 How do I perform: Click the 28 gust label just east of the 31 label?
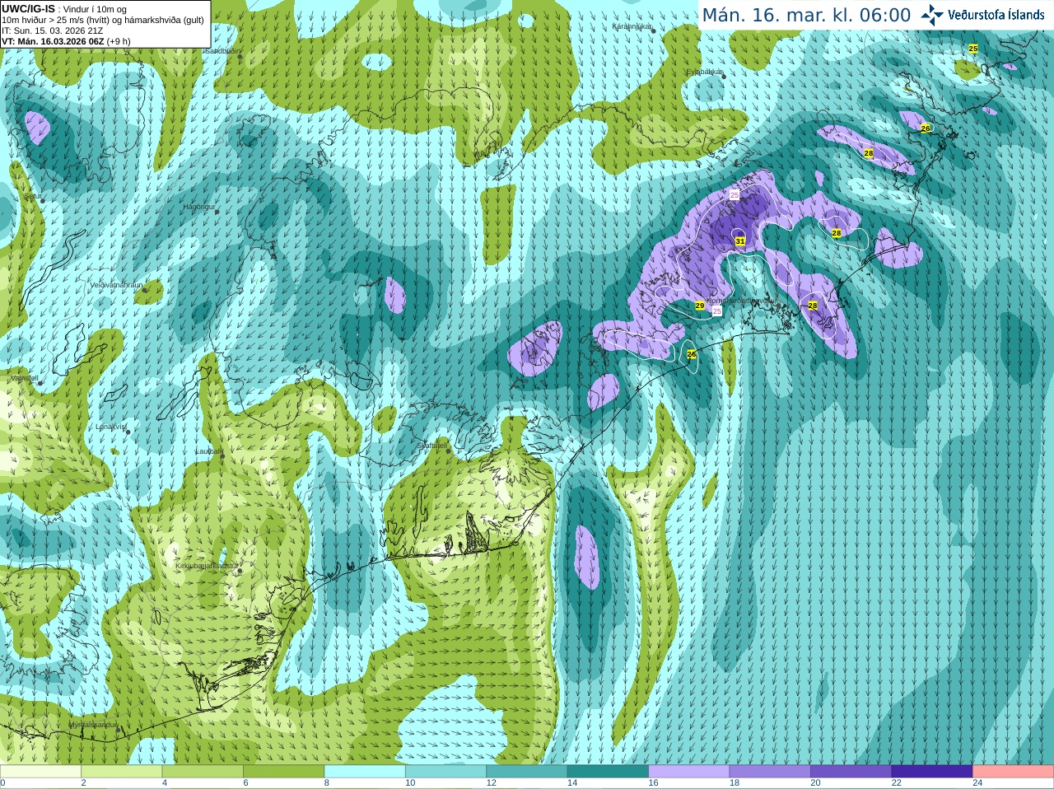[837, 233]
